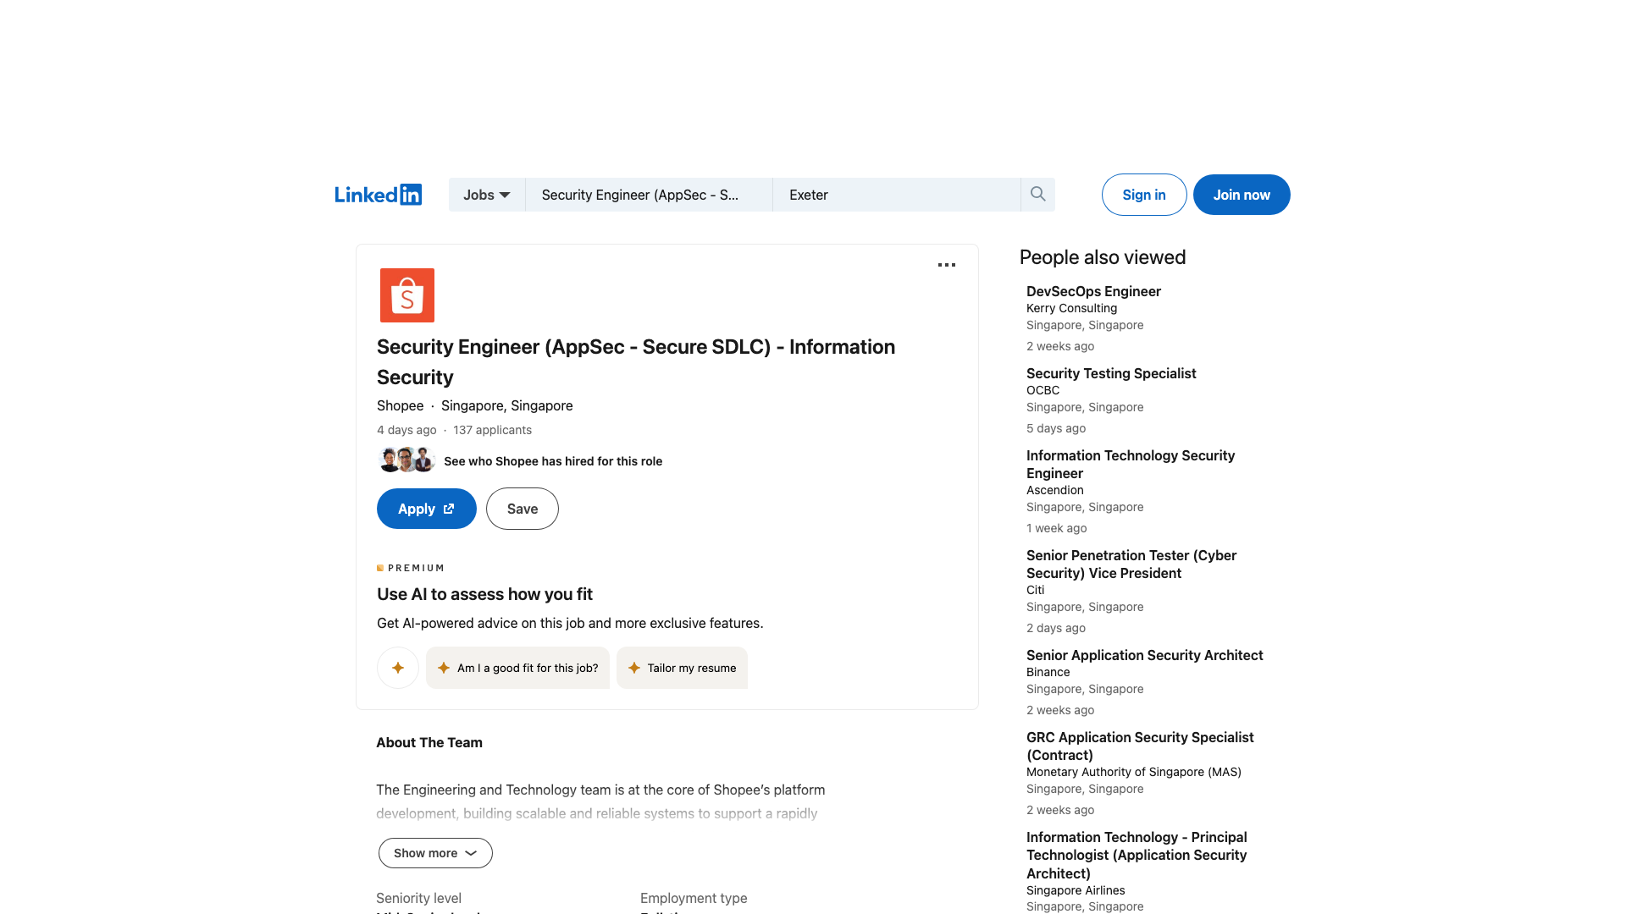Click the Shopee company logo
This screenshot has width=1626, height=914.
point(407,295)
